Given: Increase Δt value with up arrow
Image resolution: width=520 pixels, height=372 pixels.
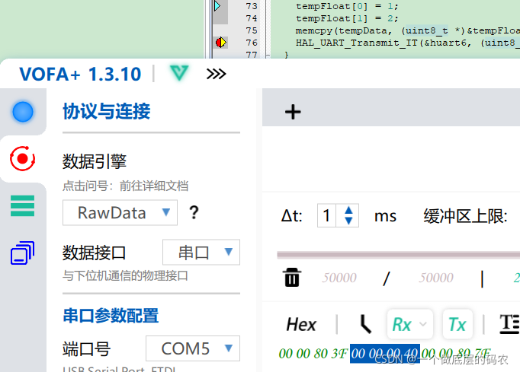Looking at the screenshot, I should [348, 210].
